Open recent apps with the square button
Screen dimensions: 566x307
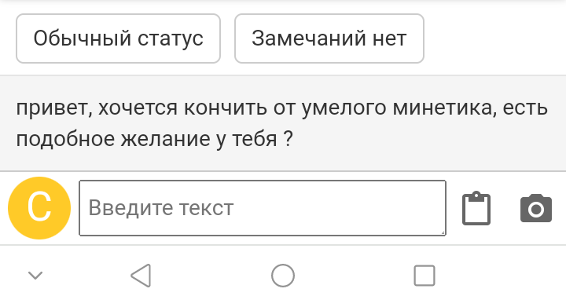[424, 276]
